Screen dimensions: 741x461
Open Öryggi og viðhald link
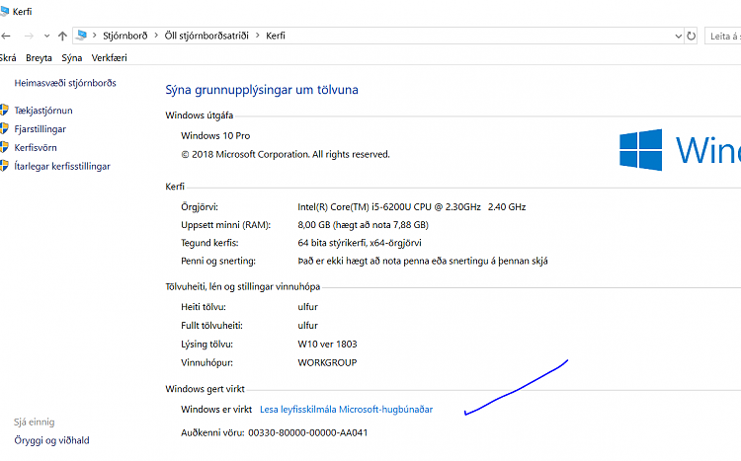(x=51, y=440)
